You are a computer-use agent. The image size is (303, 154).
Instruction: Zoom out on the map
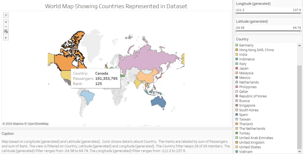coord(6,27)
